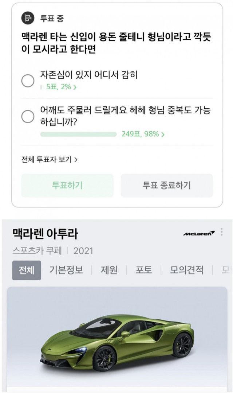Select the 어깨도 주물러 드릴게요 radio button
The width and height of the screenshot is (233, 393).
(28, 117)
